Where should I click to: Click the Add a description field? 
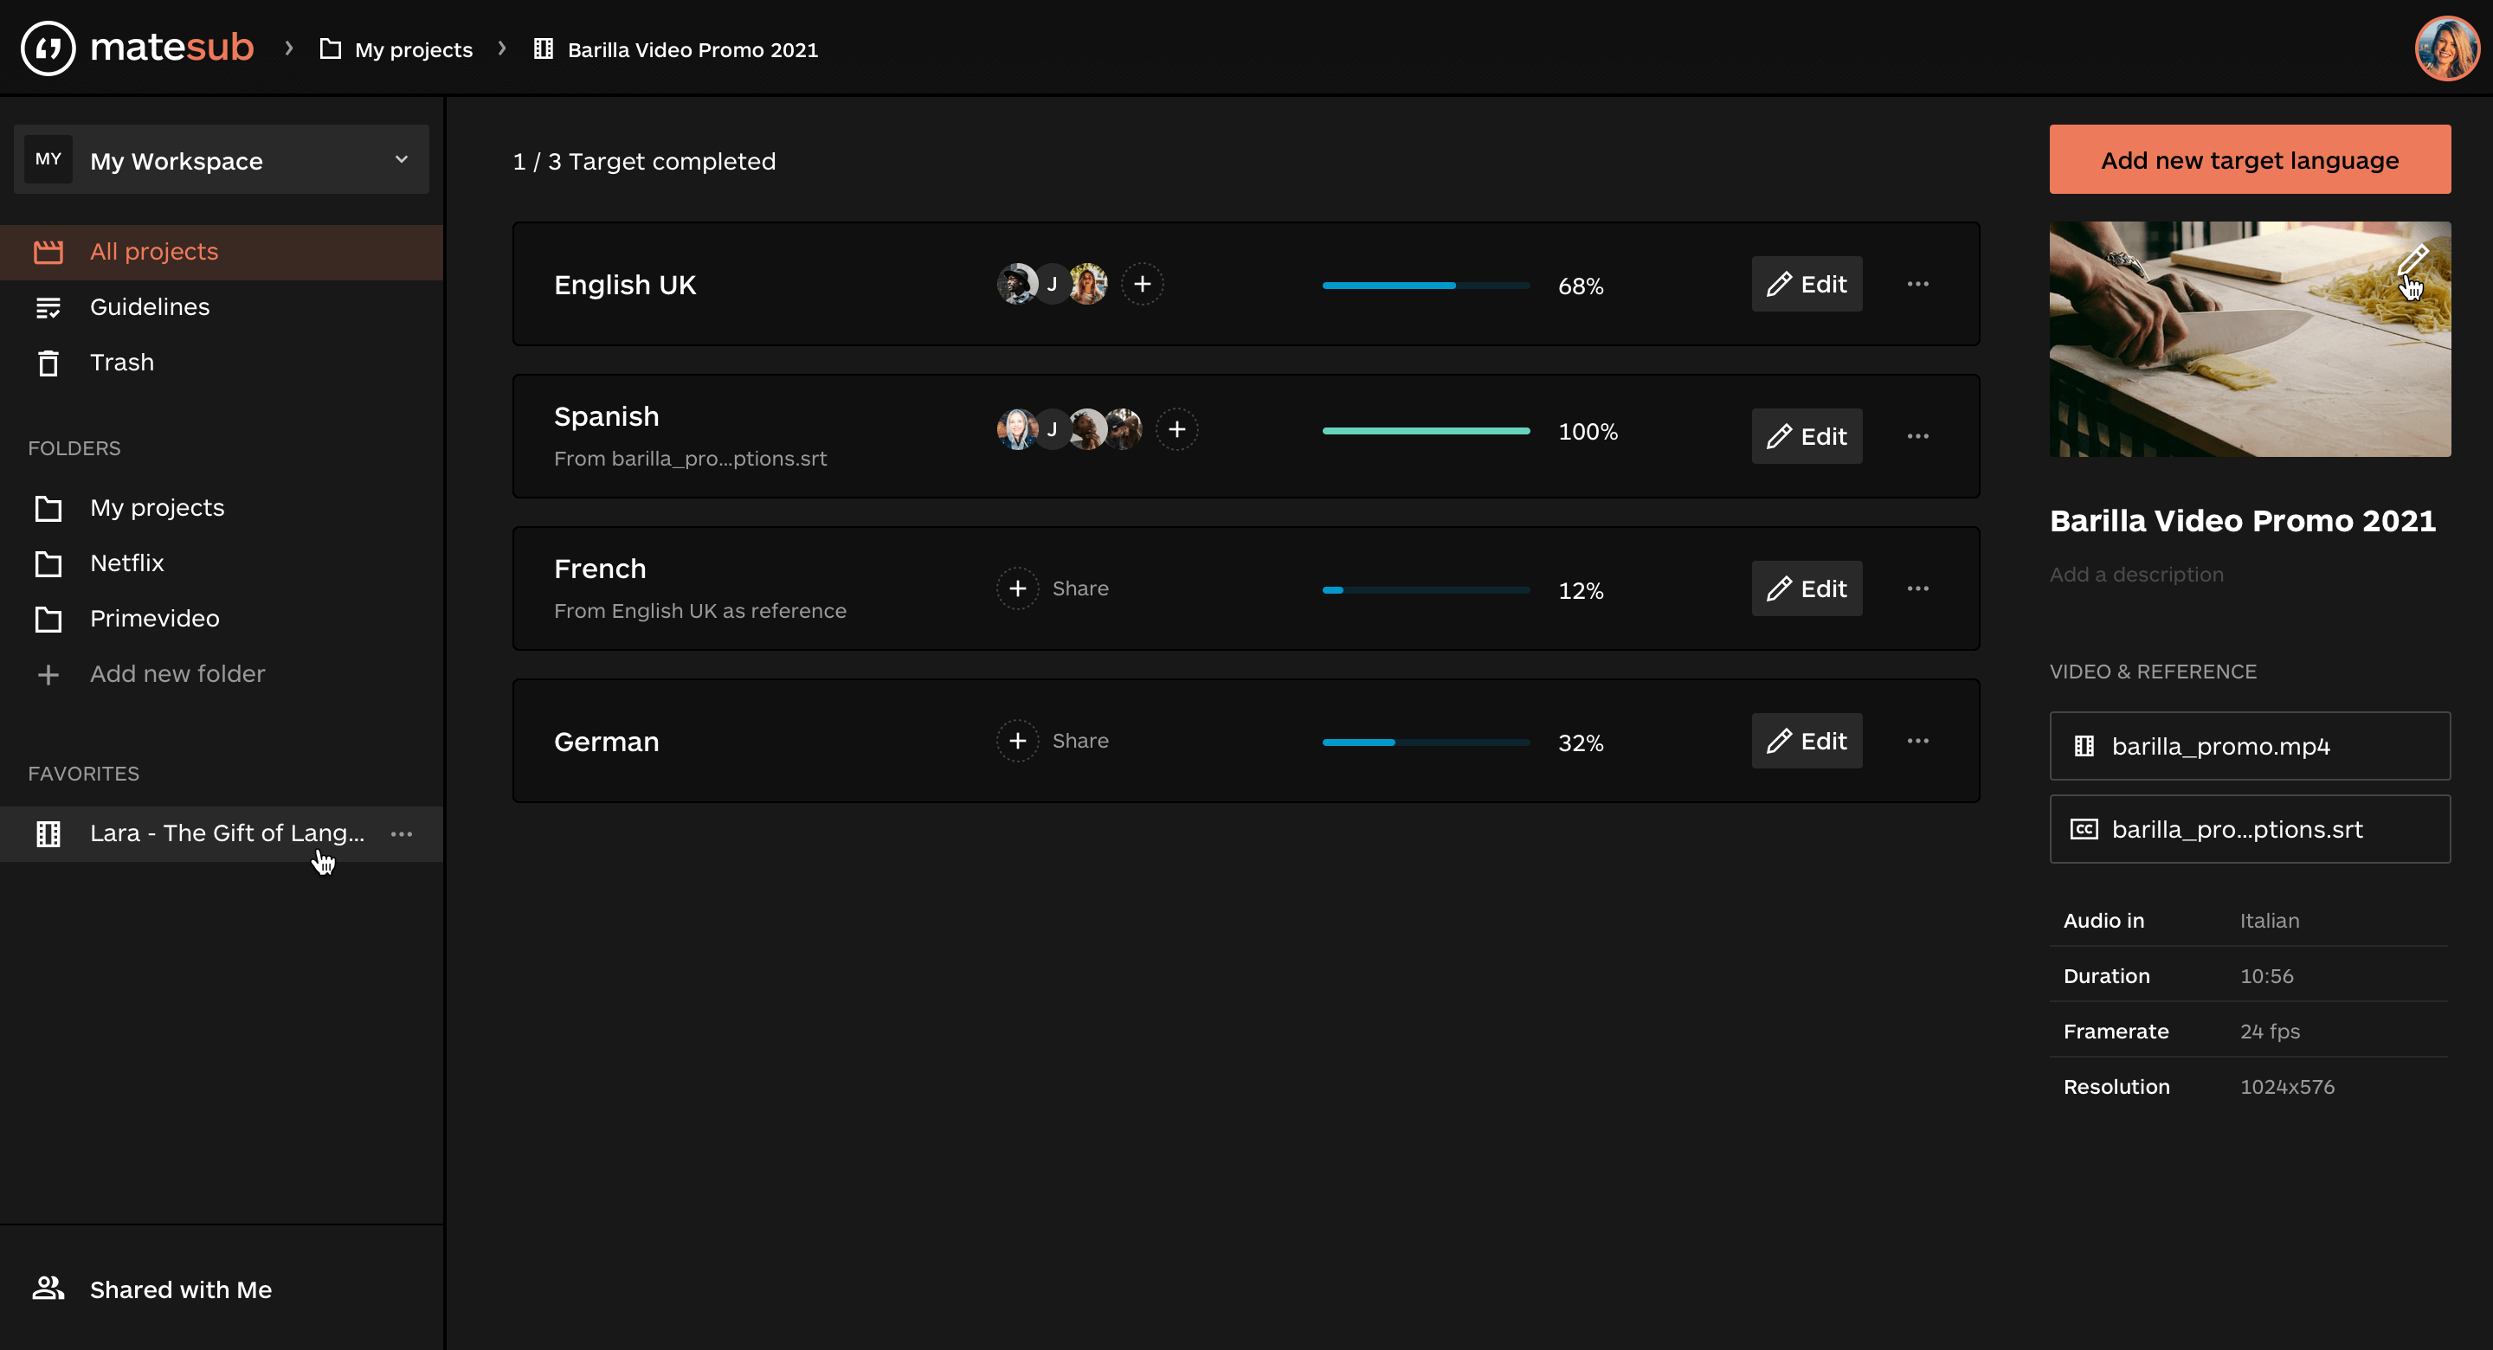(x=2135, y=575)
